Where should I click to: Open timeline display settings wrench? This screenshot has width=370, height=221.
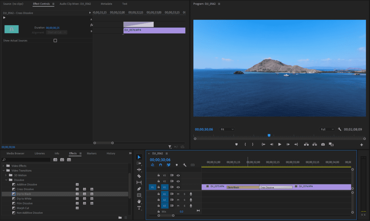184,165
